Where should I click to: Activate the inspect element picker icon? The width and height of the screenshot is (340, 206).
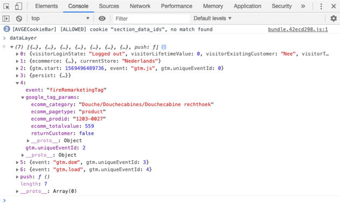tap(6, 6)
